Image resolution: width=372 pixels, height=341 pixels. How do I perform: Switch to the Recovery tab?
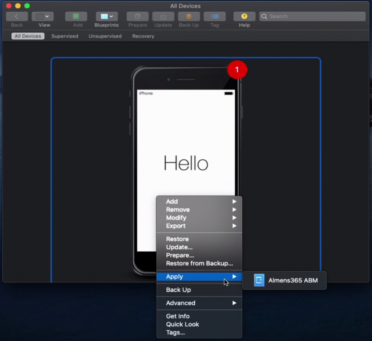coord(143,36)
